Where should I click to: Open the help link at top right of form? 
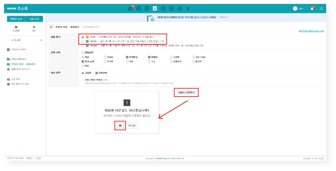[311, 31]
